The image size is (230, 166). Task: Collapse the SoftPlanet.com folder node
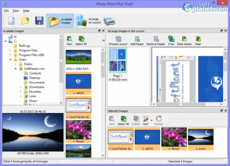(x=16, y=69)
